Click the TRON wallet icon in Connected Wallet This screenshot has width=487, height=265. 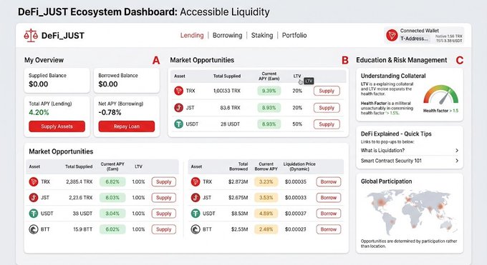click(392, 35)
